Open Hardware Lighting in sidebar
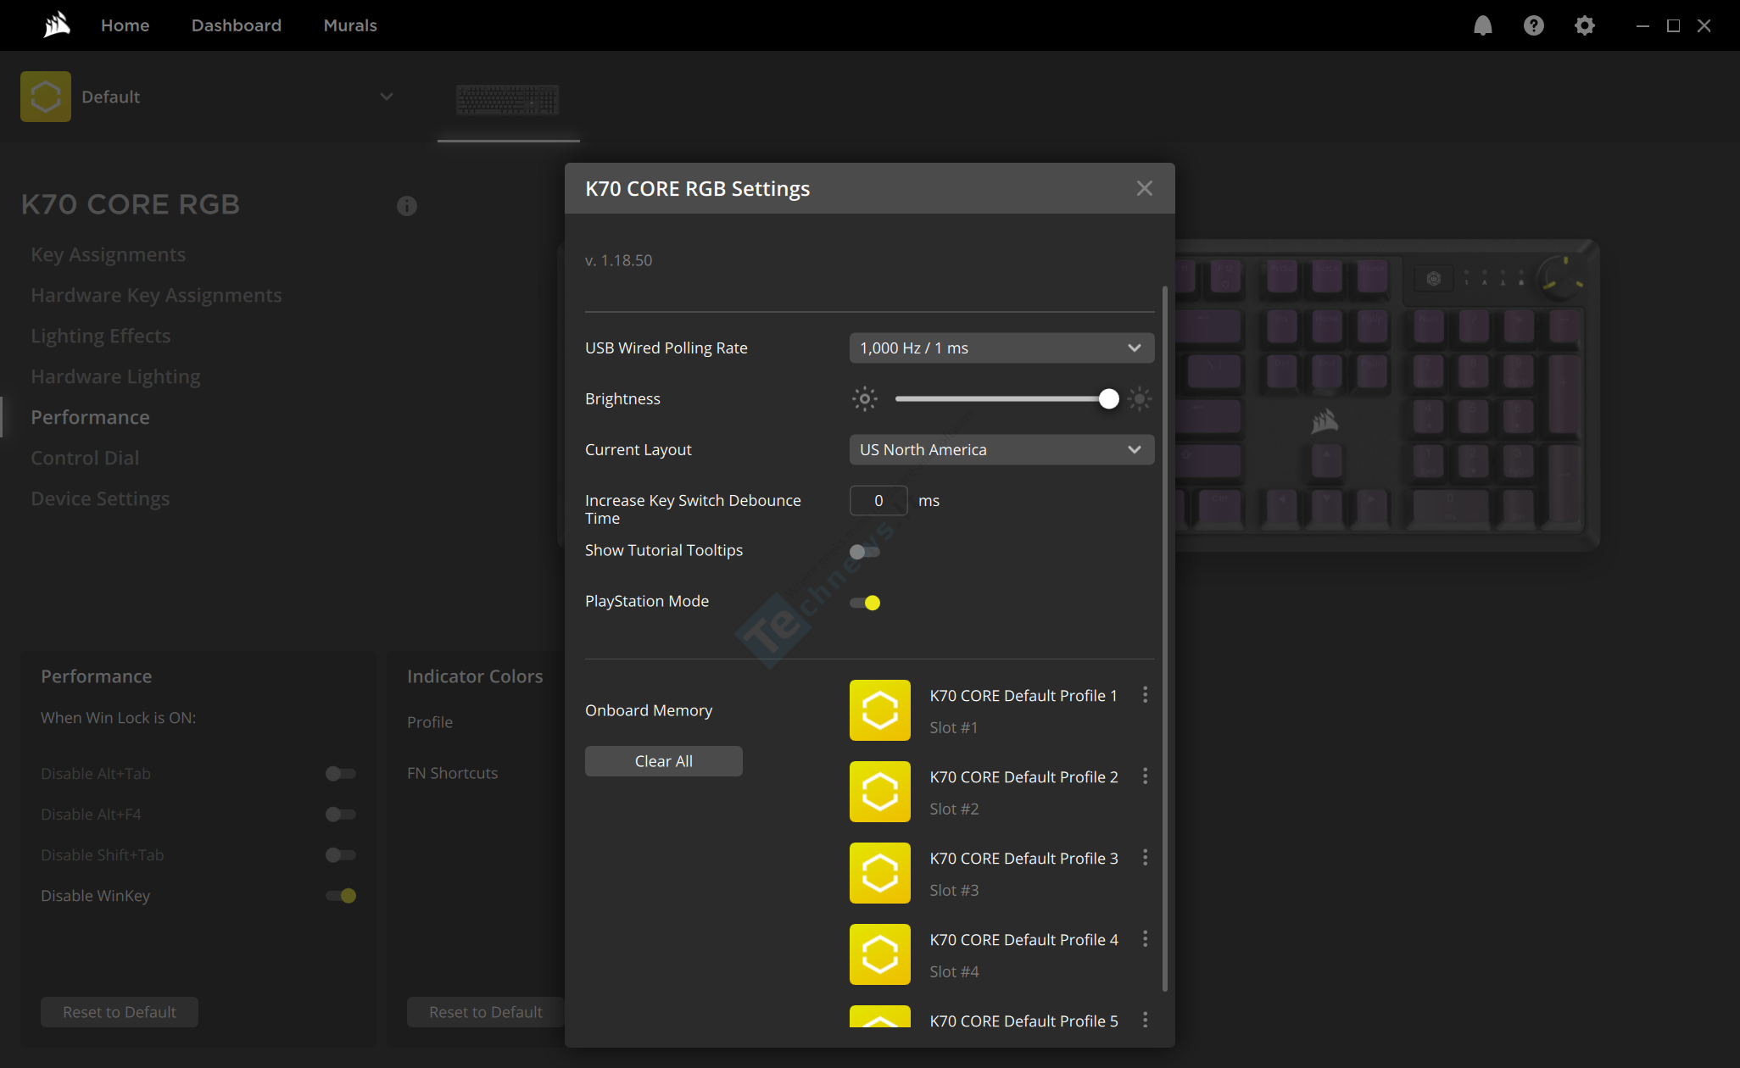The width and height of the screenshot is (1740, 1068). coord(115,376)
